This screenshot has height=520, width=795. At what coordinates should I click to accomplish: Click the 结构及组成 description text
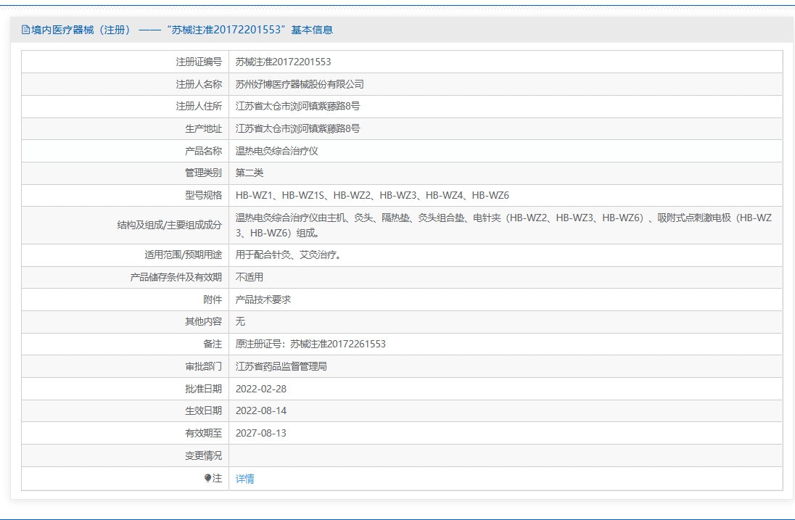coord(503,225)
